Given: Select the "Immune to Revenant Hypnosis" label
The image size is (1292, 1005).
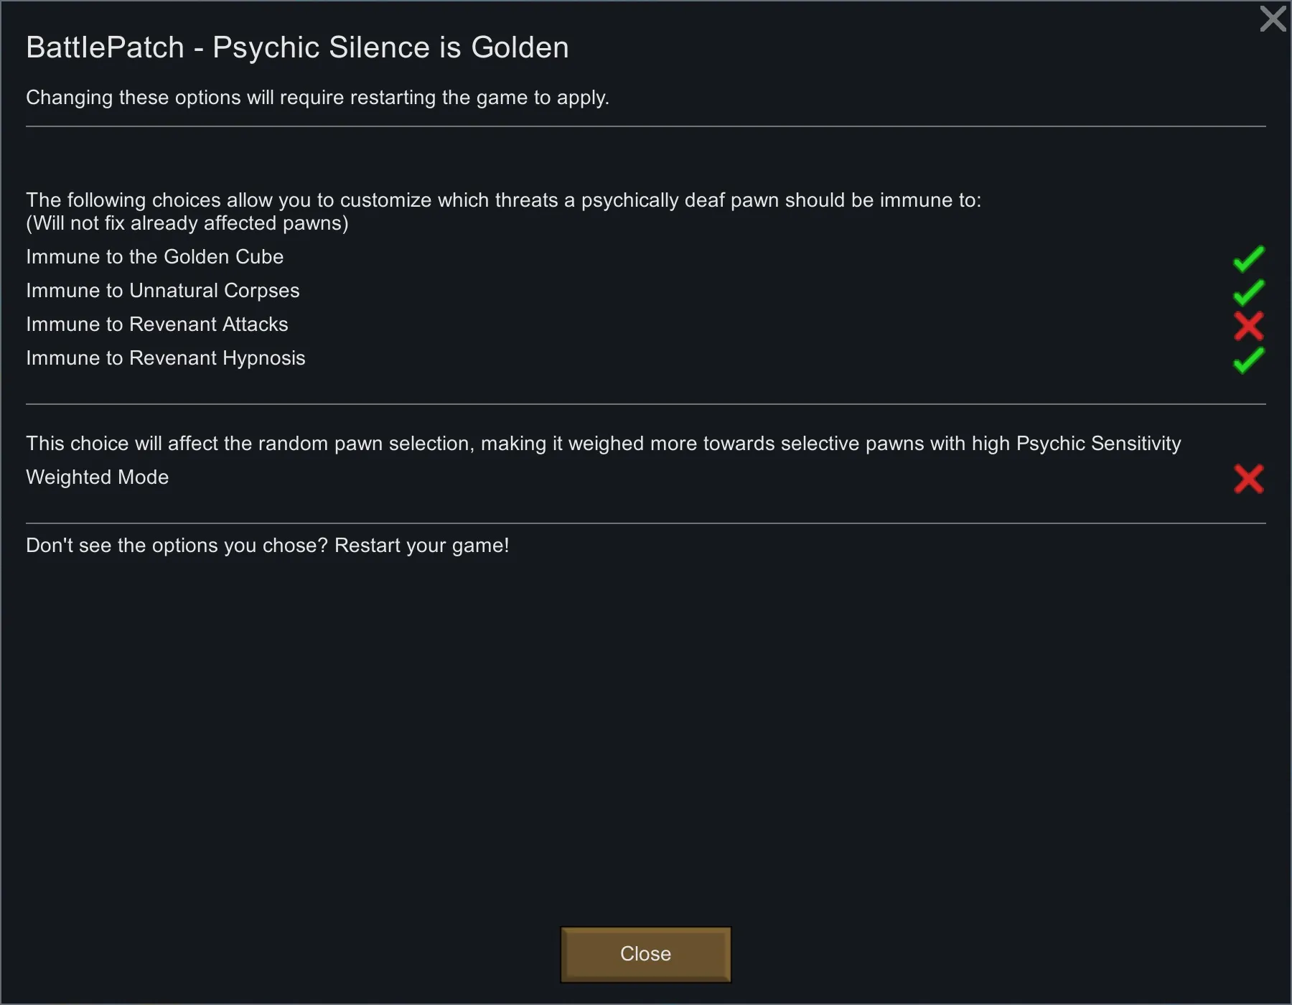Looking at the screenshot, I should coord(165,358).
